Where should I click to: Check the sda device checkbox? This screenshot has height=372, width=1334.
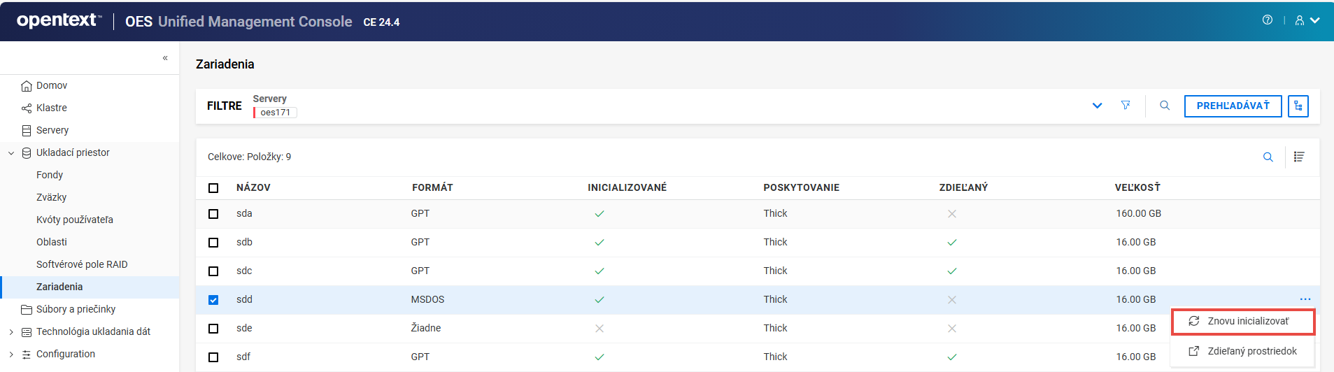[213, 214]
